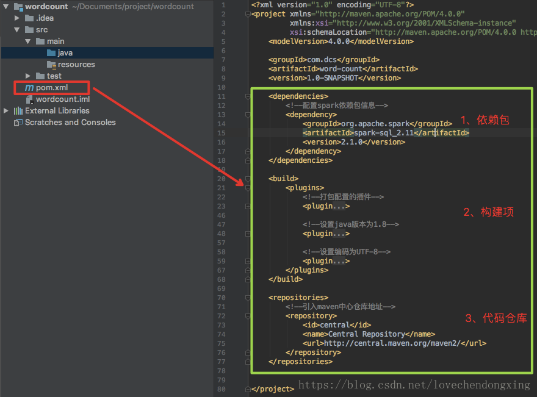Unfold the collapsed plugin at line 59
The height and width of the screenshot is (397, 537).
pyautogui.click(x=248, y=261)
